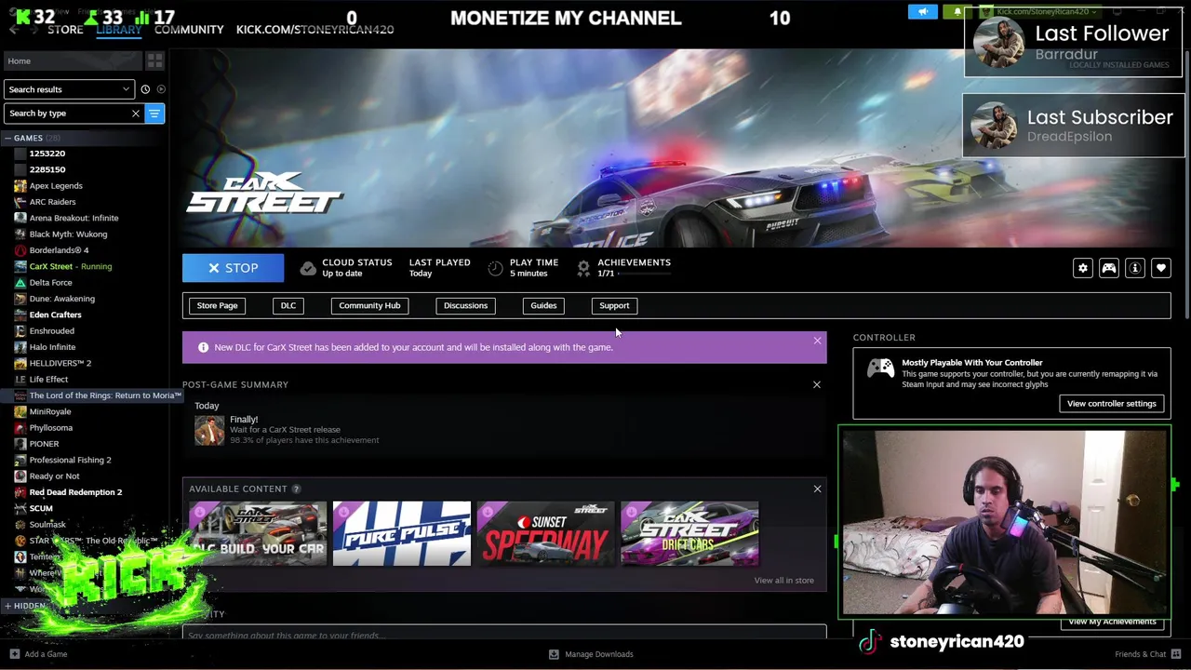Click the Halo Infinite game icon
The width and height of the screenshot is (1191, 670).
click(x=20, y=347)
